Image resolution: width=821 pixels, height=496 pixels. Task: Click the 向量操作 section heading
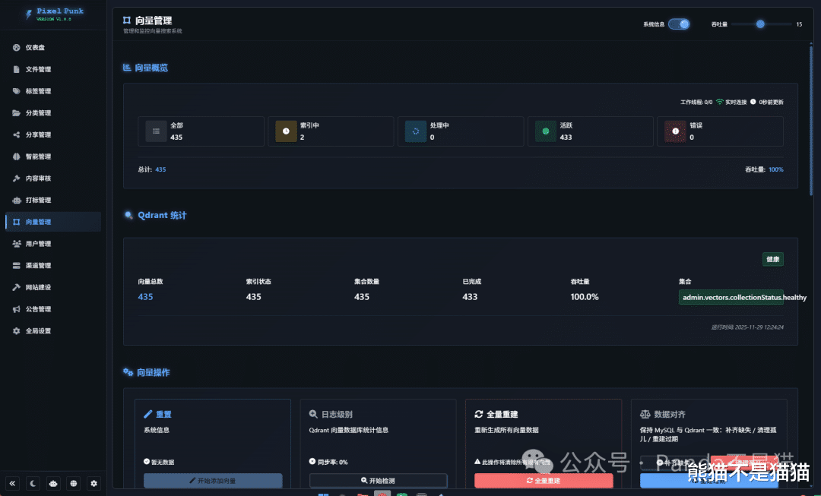click(x=154, y=372)
